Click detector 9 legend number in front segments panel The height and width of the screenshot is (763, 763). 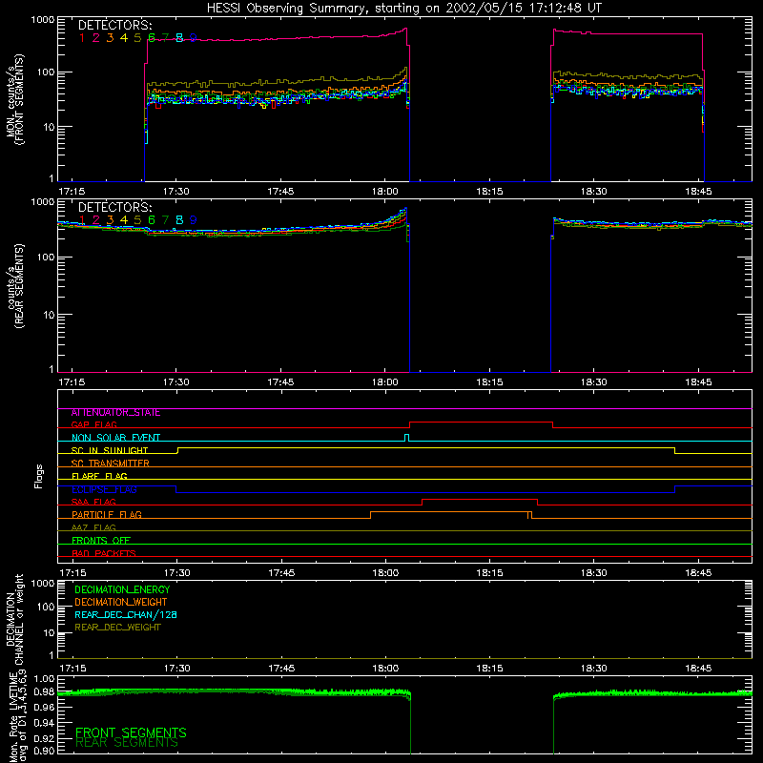(194, 38)
